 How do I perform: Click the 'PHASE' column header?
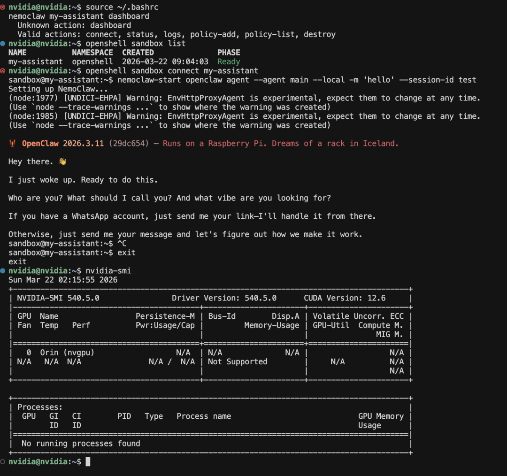tap(229, 53)
